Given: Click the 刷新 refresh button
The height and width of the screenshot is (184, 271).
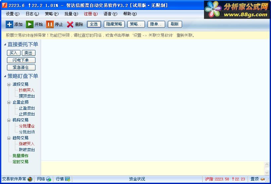Looking at the screenshot, I should pos(175,24).
